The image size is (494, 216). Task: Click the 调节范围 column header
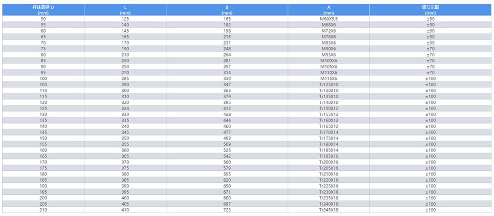(430, 9)
